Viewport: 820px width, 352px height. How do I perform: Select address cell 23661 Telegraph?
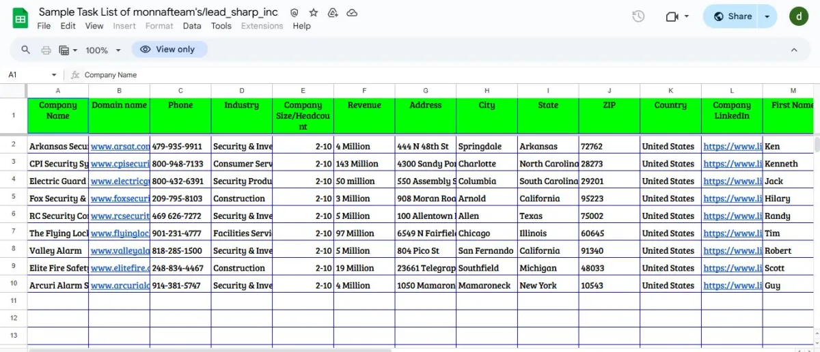(426, 268)
